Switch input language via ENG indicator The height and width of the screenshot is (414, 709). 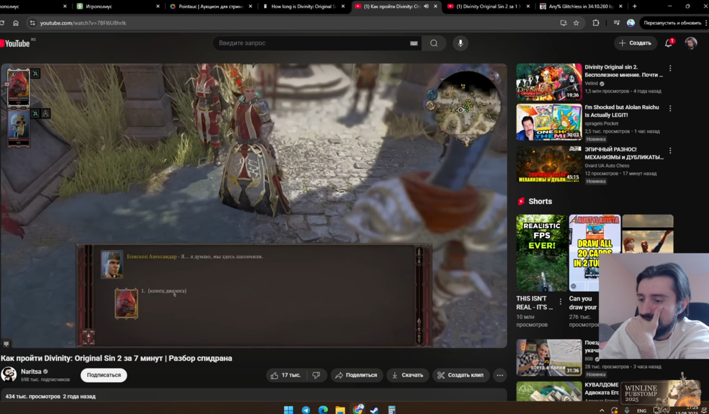click(642, 411)
